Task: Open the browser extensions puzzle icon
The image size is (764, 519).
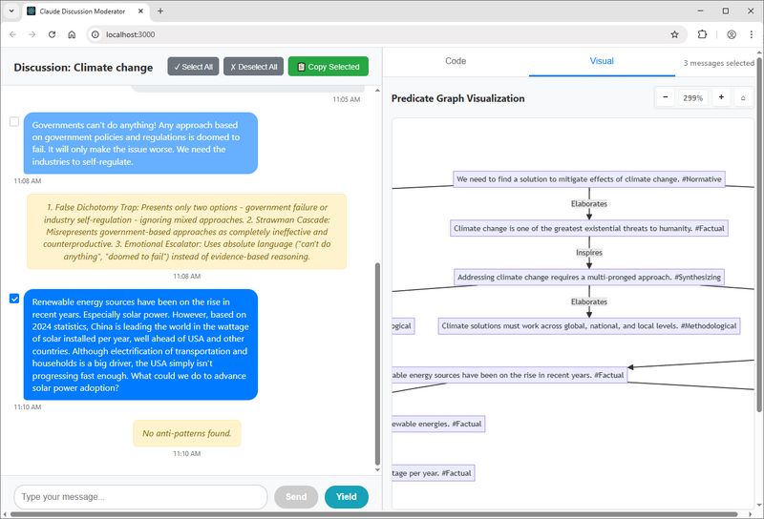Action: coord(702,34)
